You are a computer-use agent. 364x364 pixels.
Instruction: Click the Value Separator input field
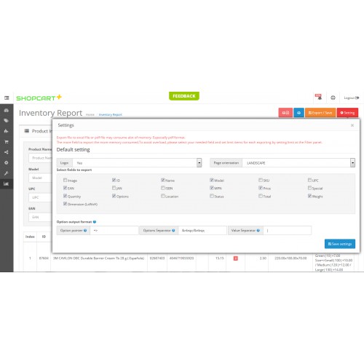288,231
